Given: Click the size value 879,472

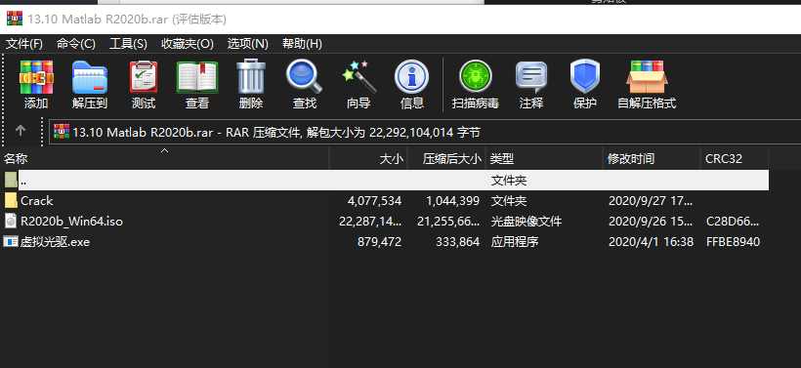Looking at the screenshot, I should click(380, 241).
